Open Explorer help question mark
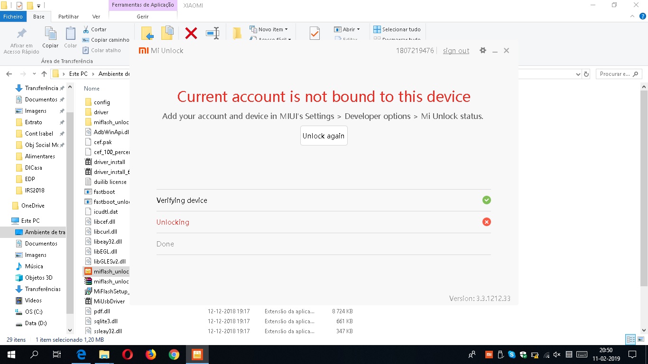Image resolution: width=648 pixels, height=364 pixels. [642, 17]
